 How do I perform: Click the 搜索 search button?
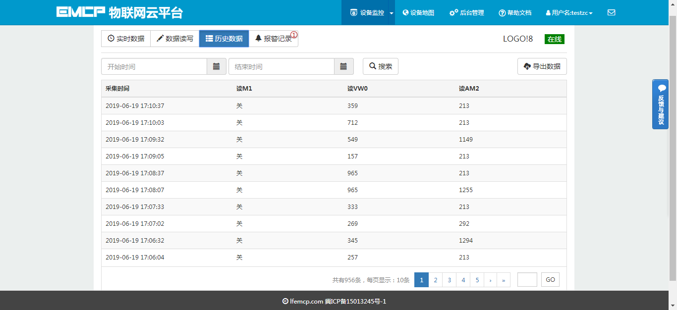click(381, 66)
